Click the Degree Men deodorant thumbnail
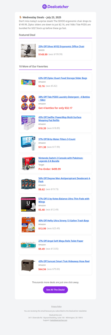This screenshot has height=335, width=111. pyautogui.click(x=28, y=184)
